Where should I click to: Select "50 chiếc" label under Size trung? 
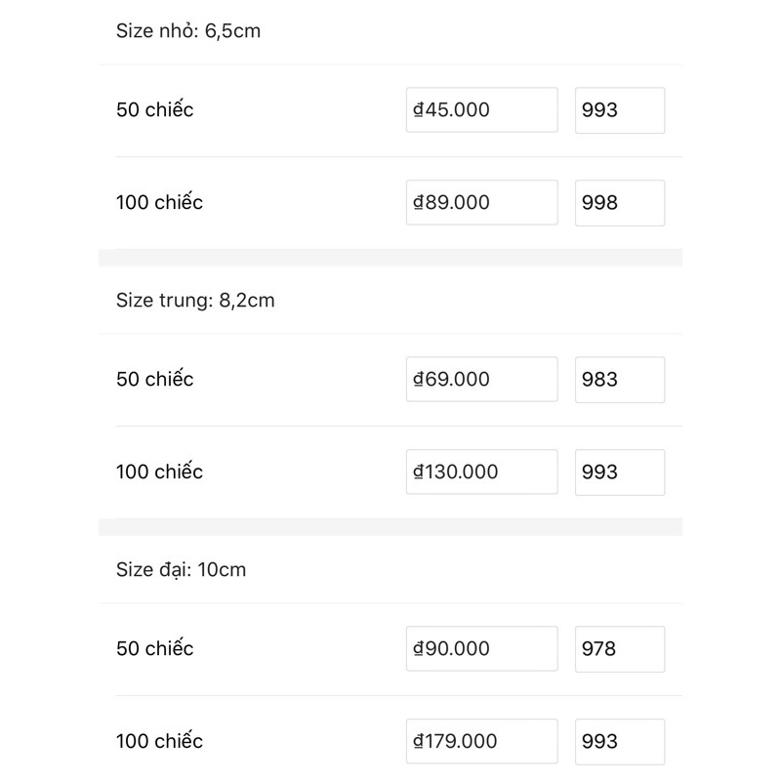pos(155,379)
